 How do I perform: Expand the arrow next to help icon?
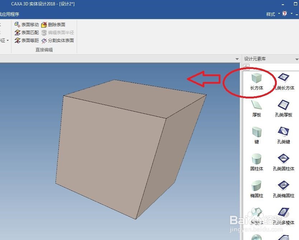coord(291,14)
